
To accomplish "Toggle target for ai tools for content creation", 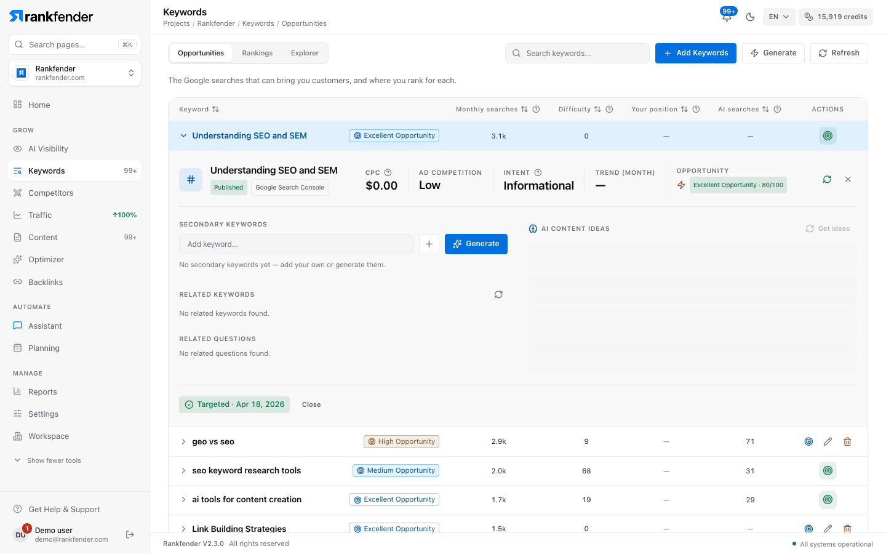I will pyautogui.click(x=828, y=499).
